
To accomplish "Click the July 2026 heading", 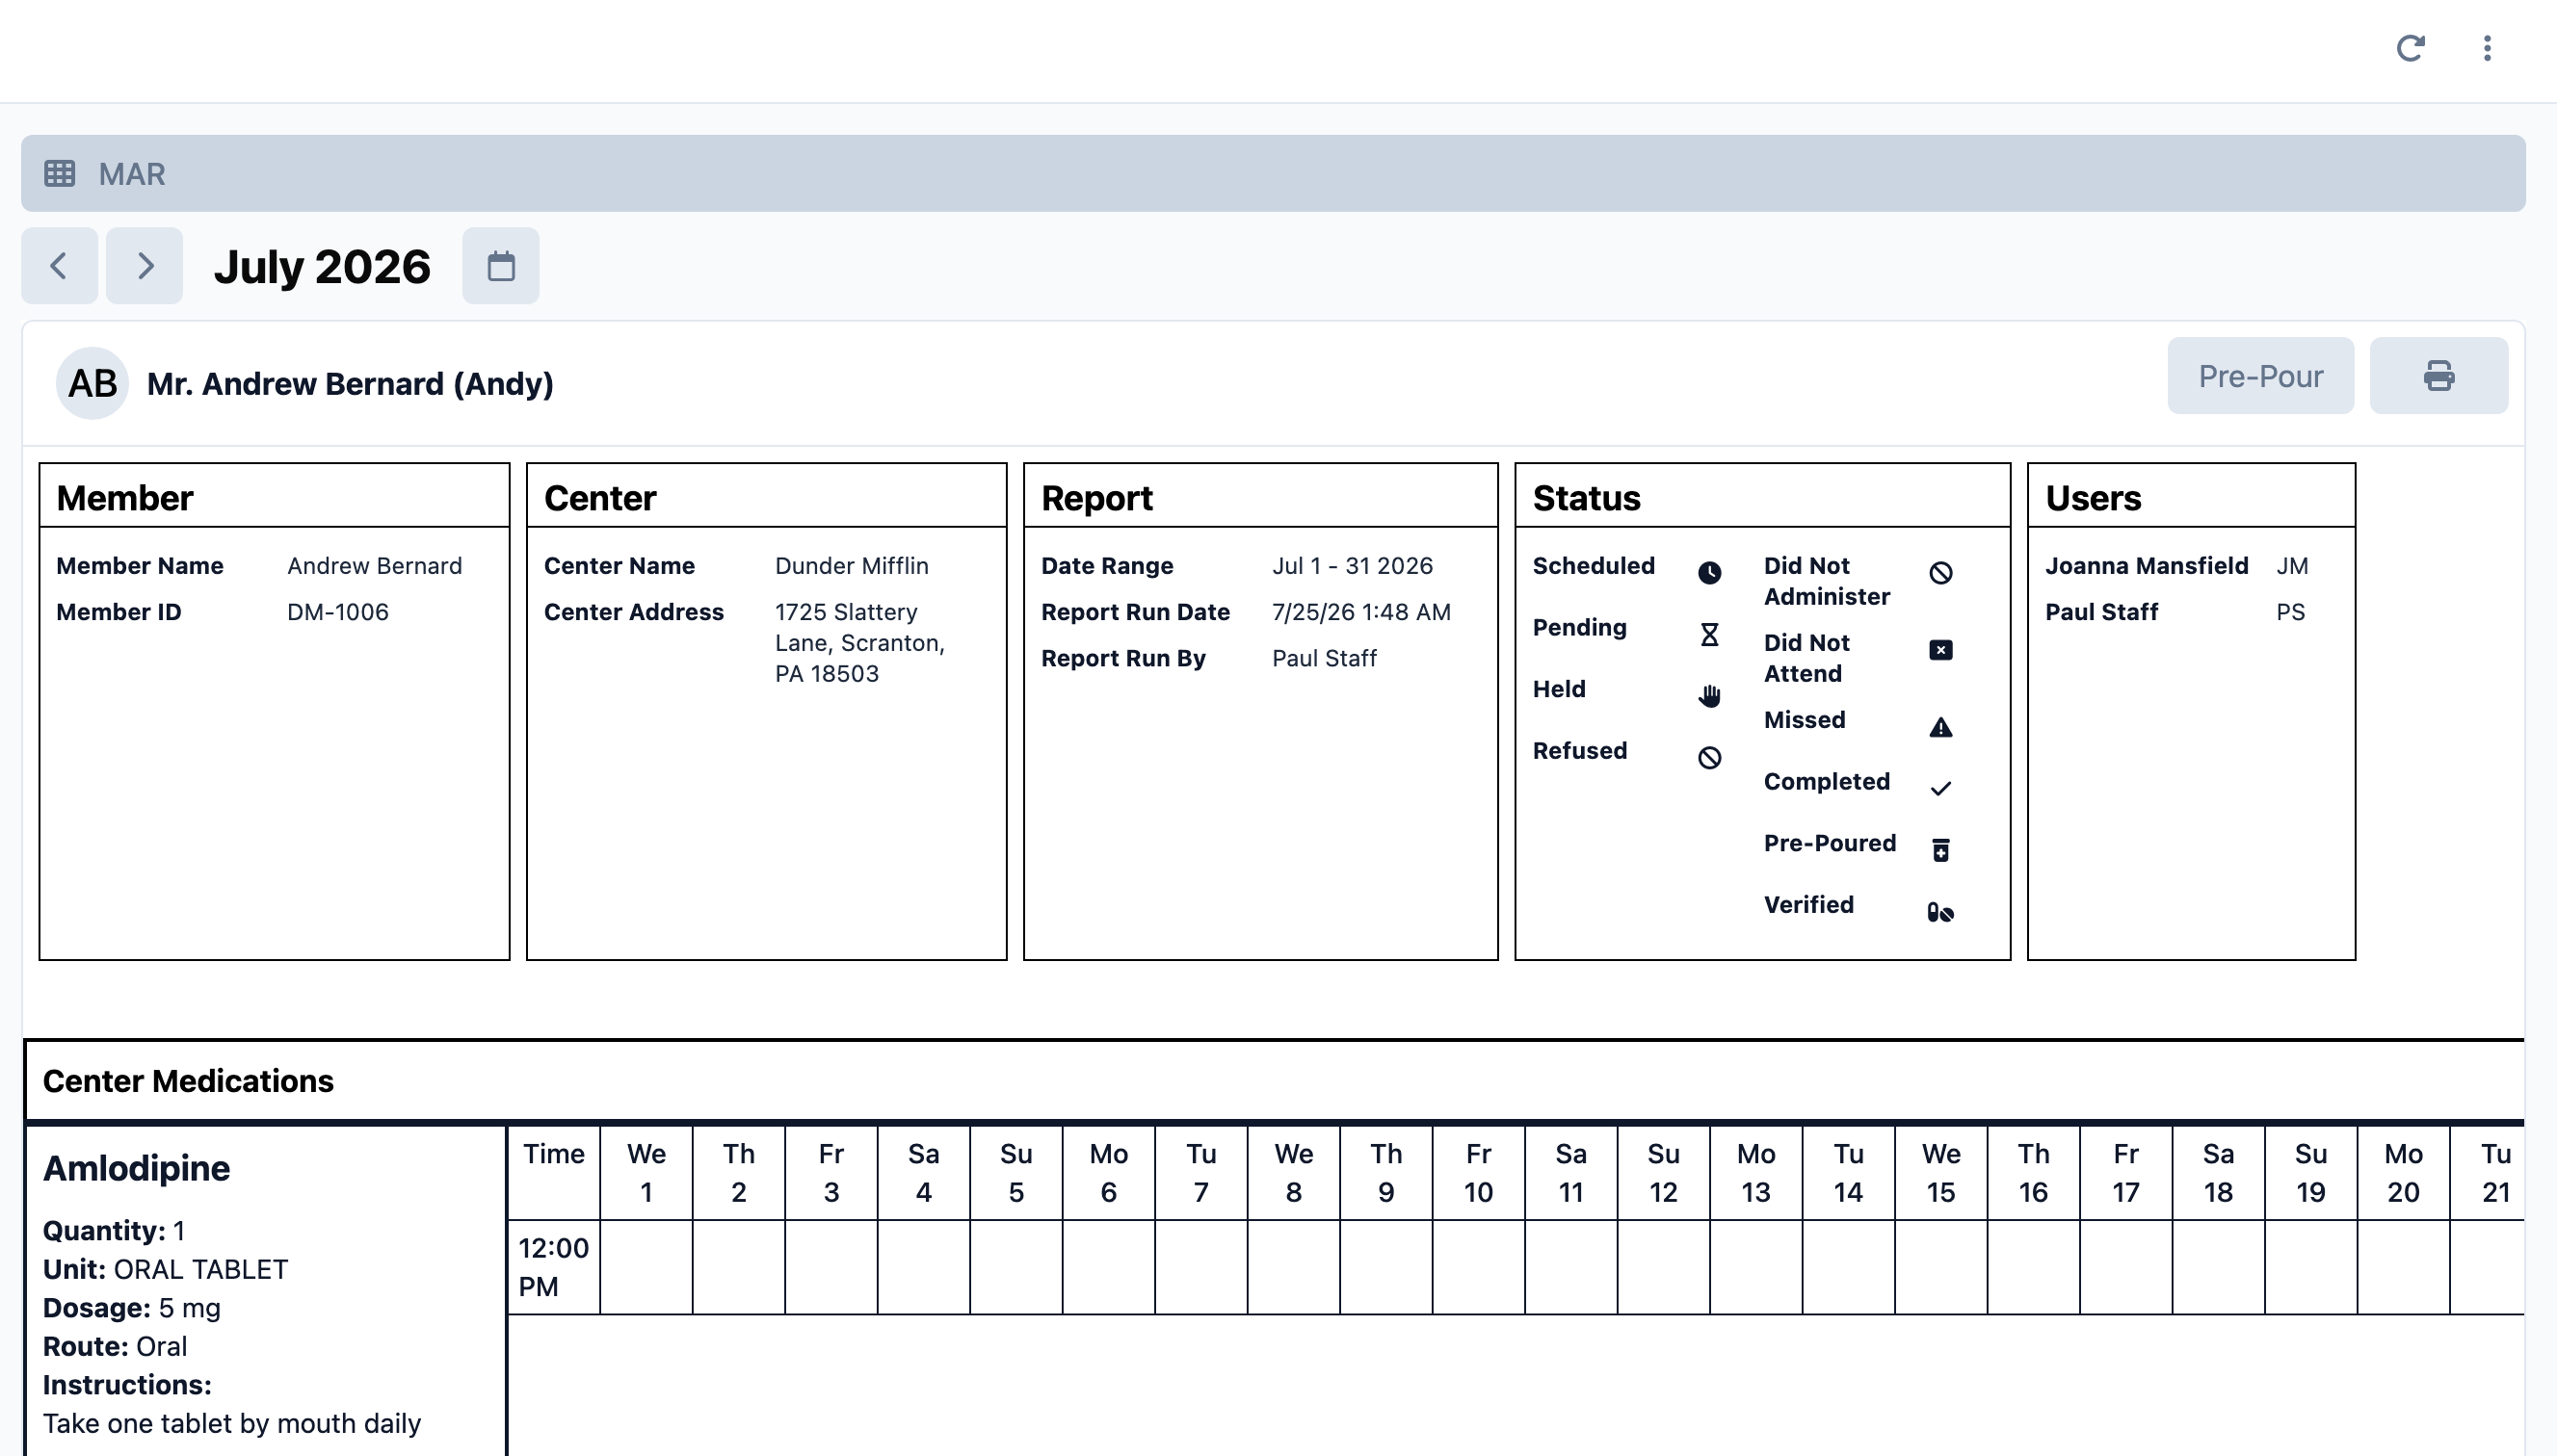I will click(322, 266).
